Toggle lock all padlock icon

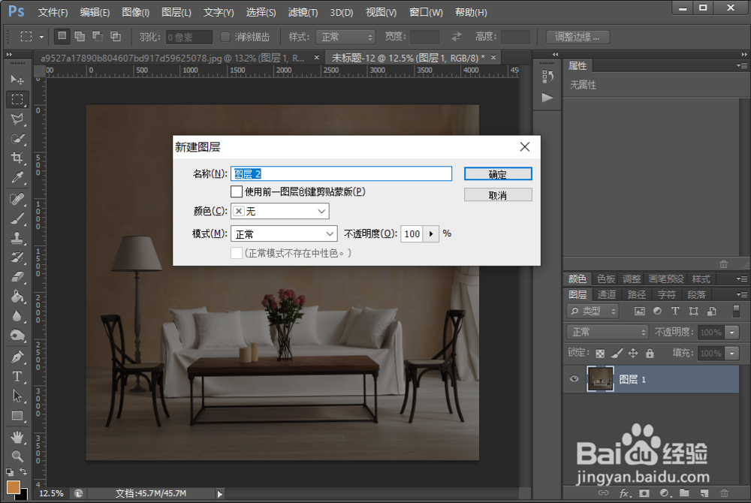pyautogui.click(x=650, y=353)
